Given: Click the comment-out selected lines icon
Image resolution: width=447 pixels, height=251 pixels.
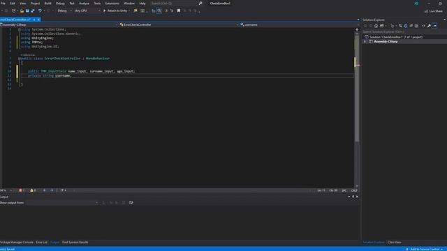Looking at the screenshot, I should click(166, 11).
